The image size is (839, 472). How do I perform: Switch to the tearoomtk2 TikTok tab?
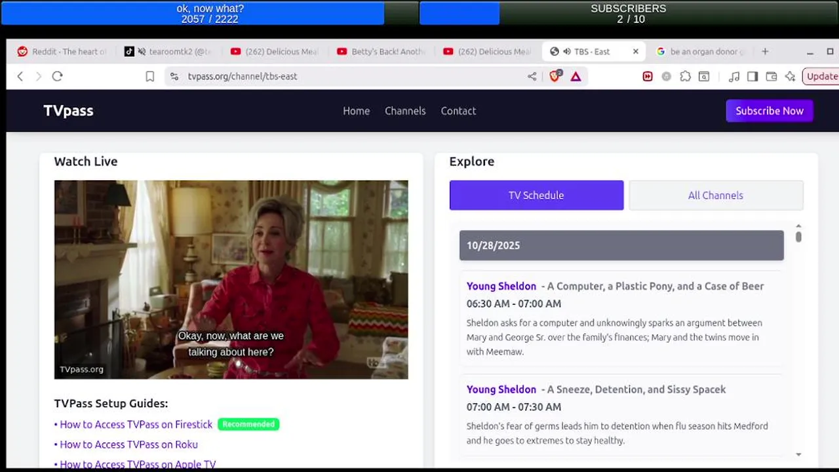pyautogui.click(x=168, y=51)
